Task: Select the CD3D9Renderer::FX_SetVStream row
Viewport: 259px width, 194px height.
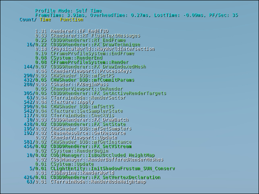Action: (x=78, y=147)
